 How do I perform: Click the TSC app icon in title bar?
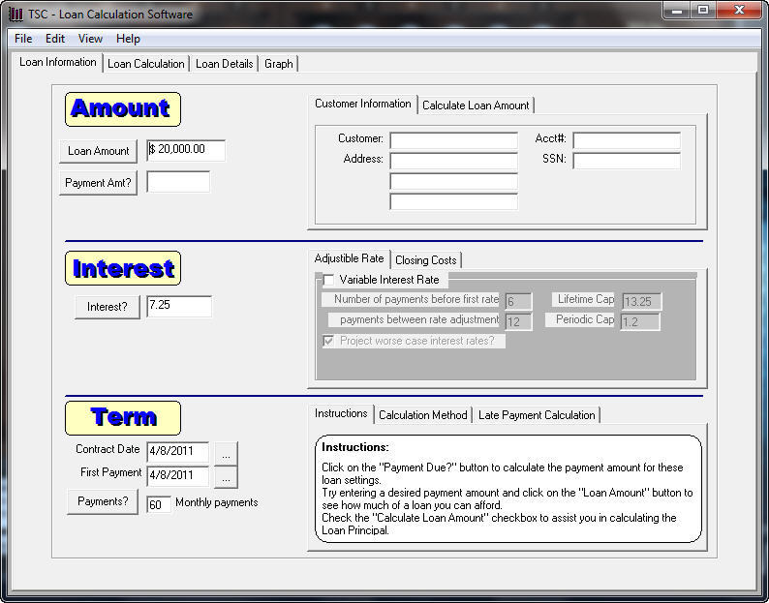15,14
